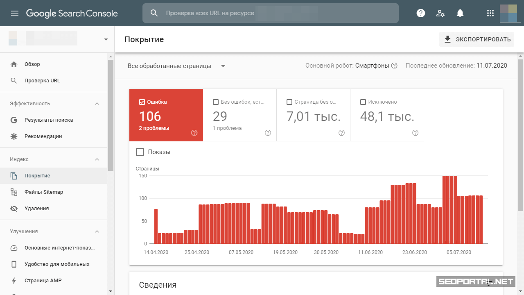Collapse the Эффективность section
The image size is (524, 295).
point(97,104)
